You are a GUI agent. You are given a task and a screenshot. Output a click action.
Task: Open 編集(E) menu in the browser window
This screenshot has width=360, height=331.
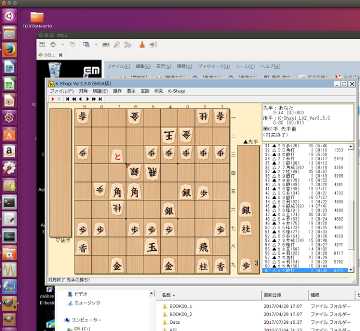coord(143,66)
